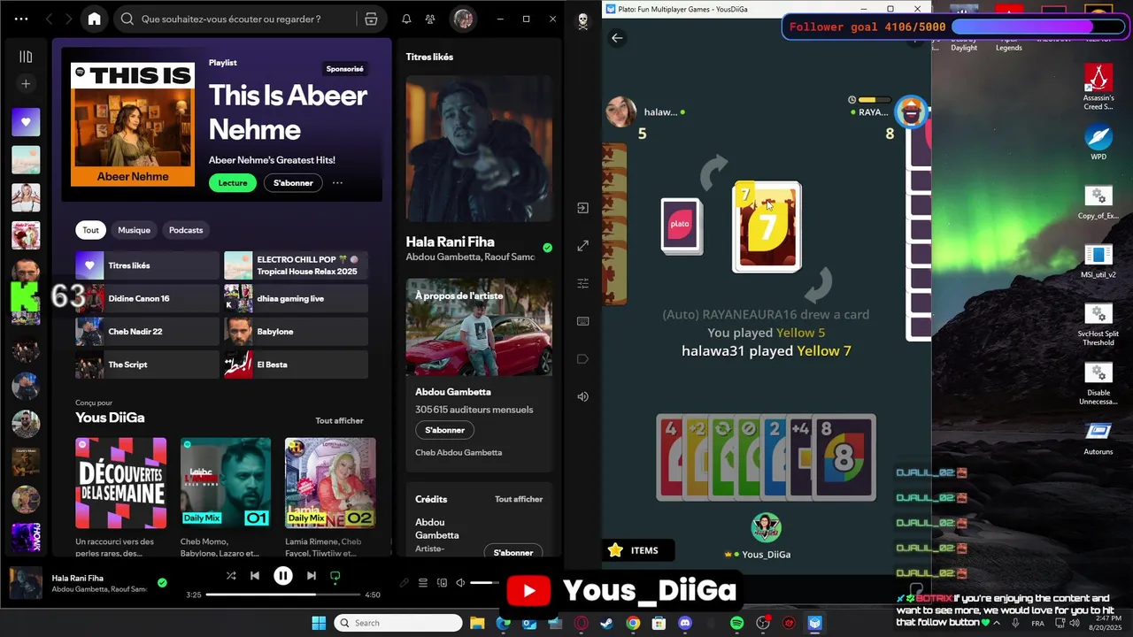Viewport: 1133px width, 637px height.
Task: Play the +4 wild card
Action: click(x=800, y=457)
